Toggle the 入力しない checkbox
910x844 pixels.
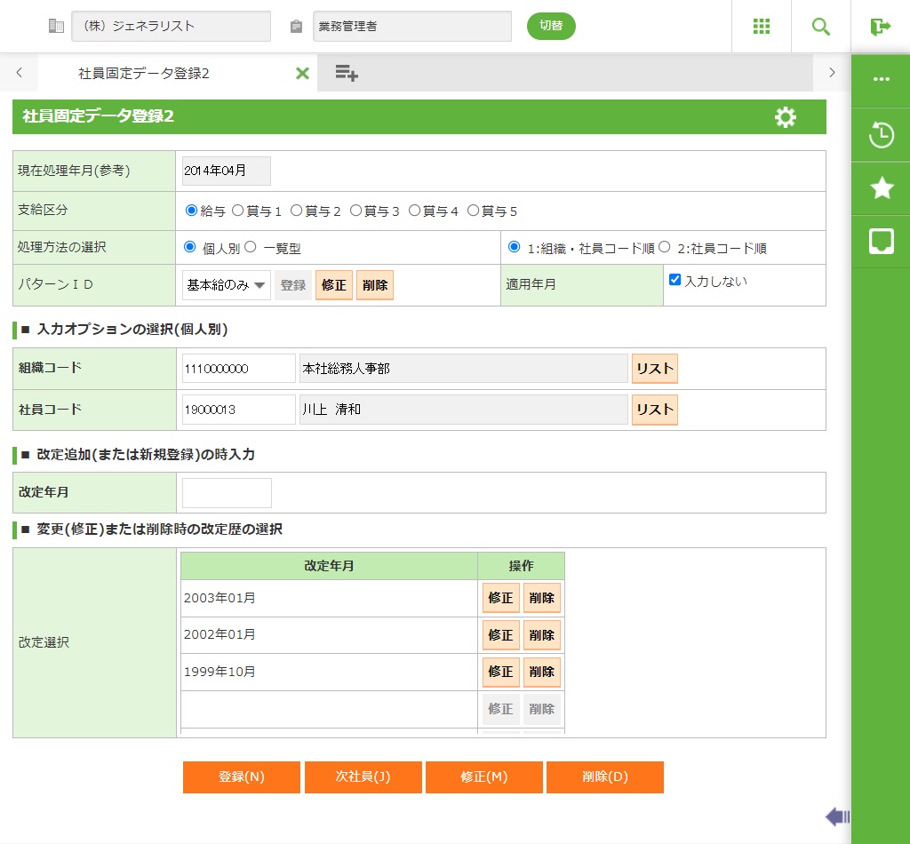click(675, 280)
